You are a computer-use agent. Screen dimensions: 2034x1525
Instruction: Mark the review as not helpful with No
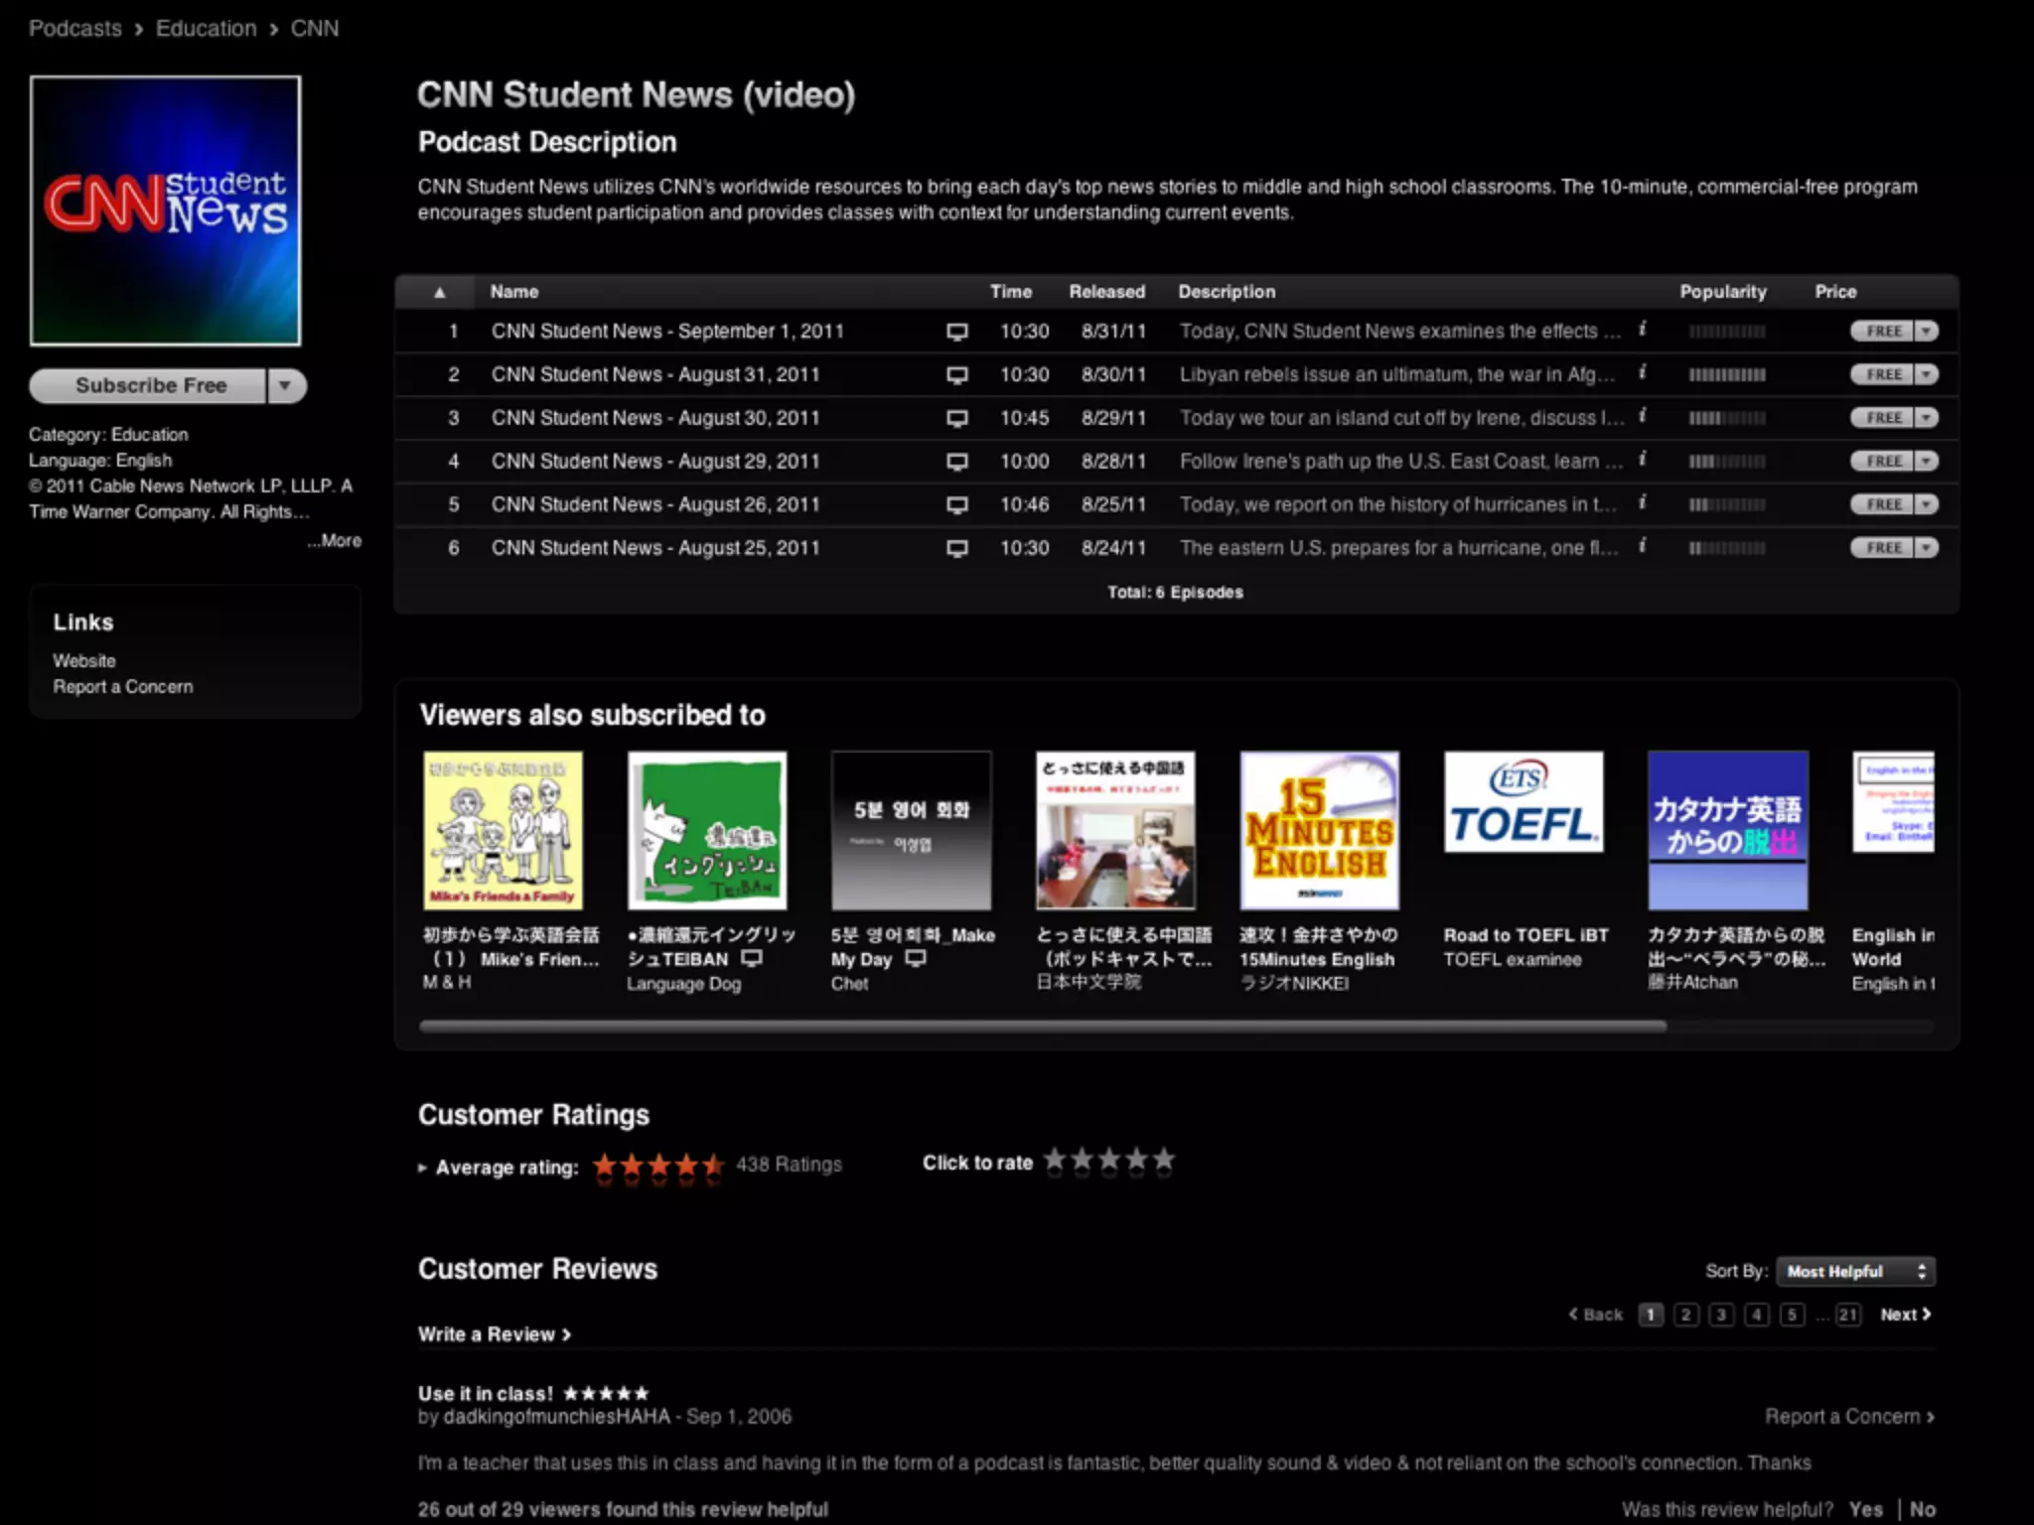tap(1922, 1509)
